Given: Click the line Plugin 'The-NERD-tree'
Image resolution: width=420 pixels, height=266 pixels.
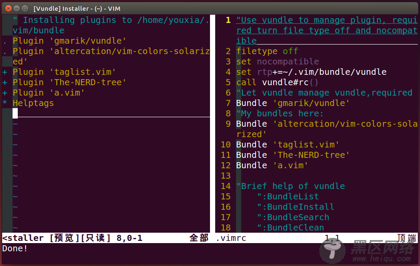Looking at the screenshot, I should point(69,83).
